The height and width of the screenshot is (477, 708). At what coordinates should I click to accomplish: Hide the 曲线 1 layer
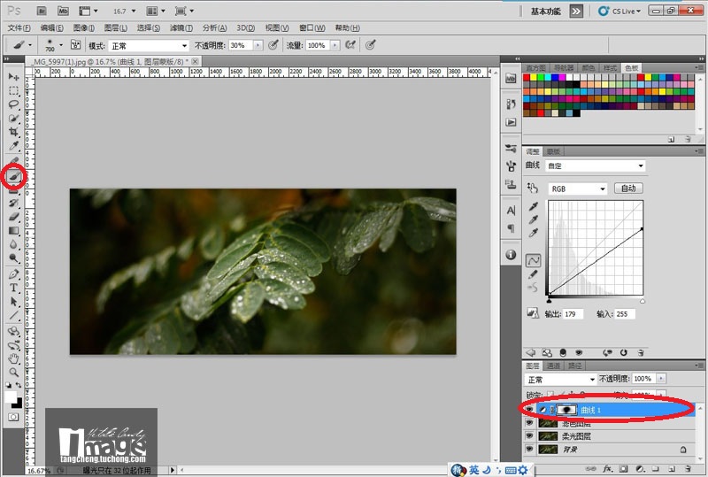point(529,409)
